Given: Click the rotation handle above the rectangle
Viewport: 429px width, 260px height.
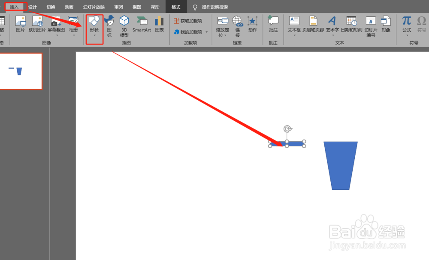Looking at the screenshot, I should pyautogui.click(x=287, y=129).
